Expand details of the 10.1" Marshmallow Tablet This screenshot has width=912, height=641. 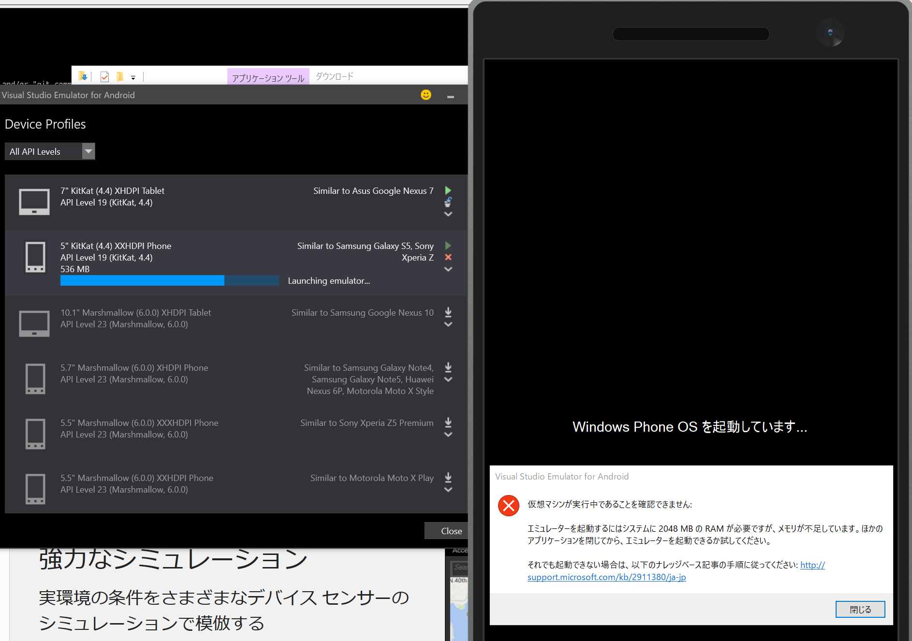(x=448, y=324)
